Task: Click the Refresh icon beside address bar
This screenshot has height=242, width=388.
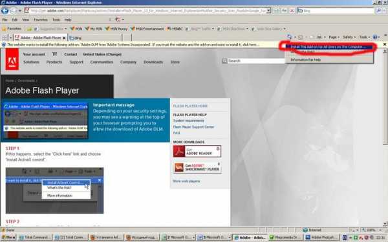Action: tap(285, 10)
